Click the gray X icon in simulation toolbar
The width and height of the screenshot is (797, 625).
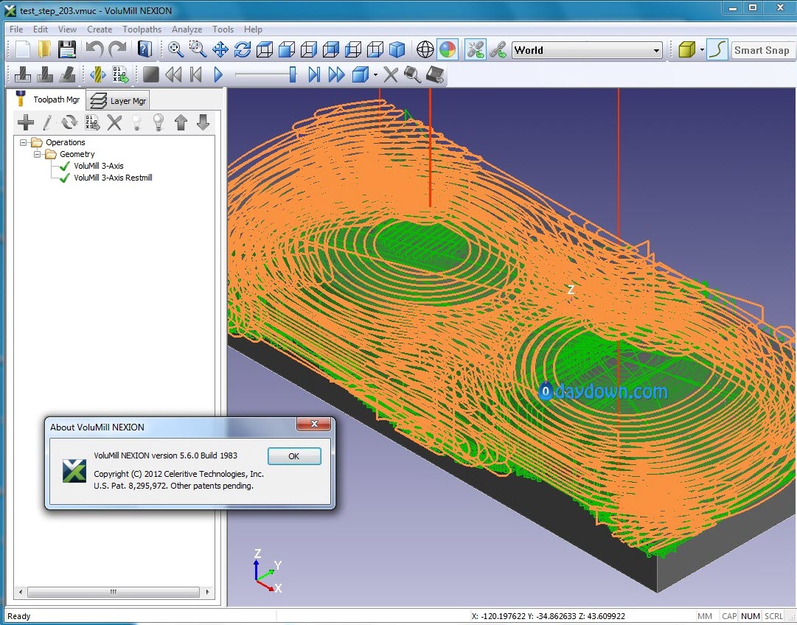click(x=390, y=75)
